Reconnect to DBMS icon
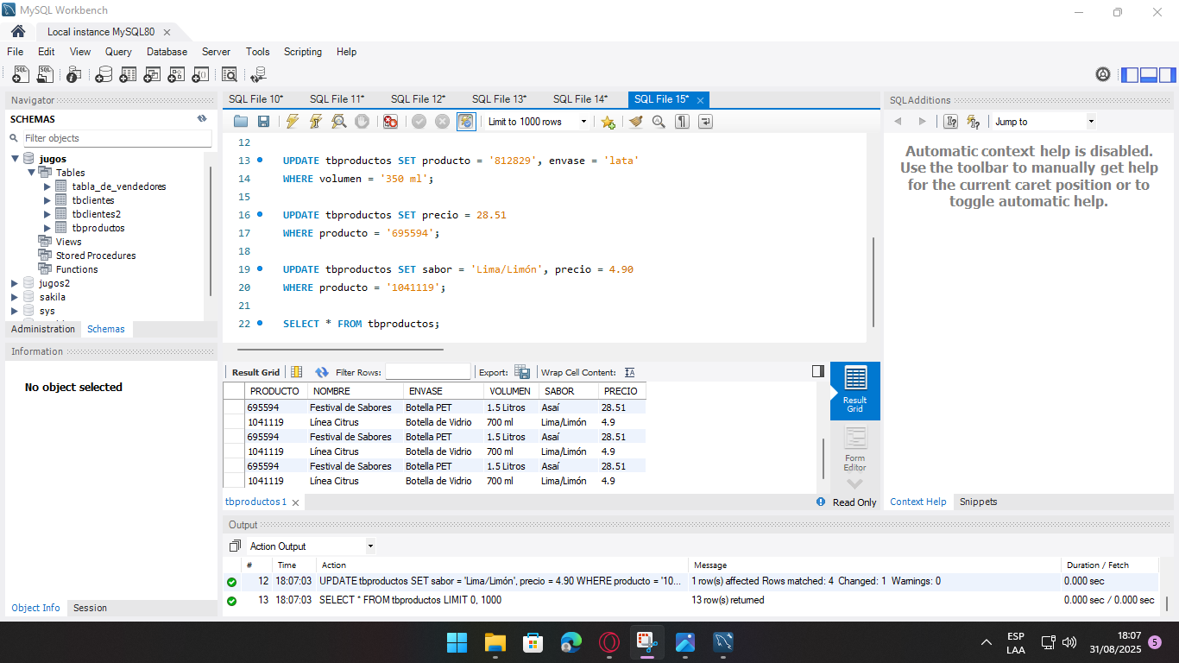 coord(258,74)
